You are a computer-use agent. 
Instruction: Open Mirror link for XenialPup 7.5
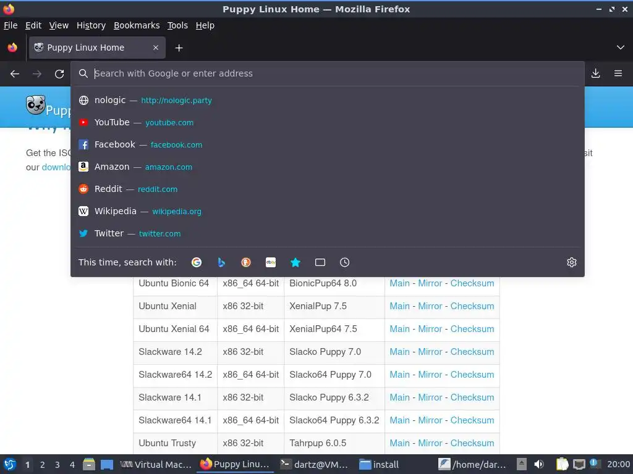pyautogui.click(x=430, y=306)
